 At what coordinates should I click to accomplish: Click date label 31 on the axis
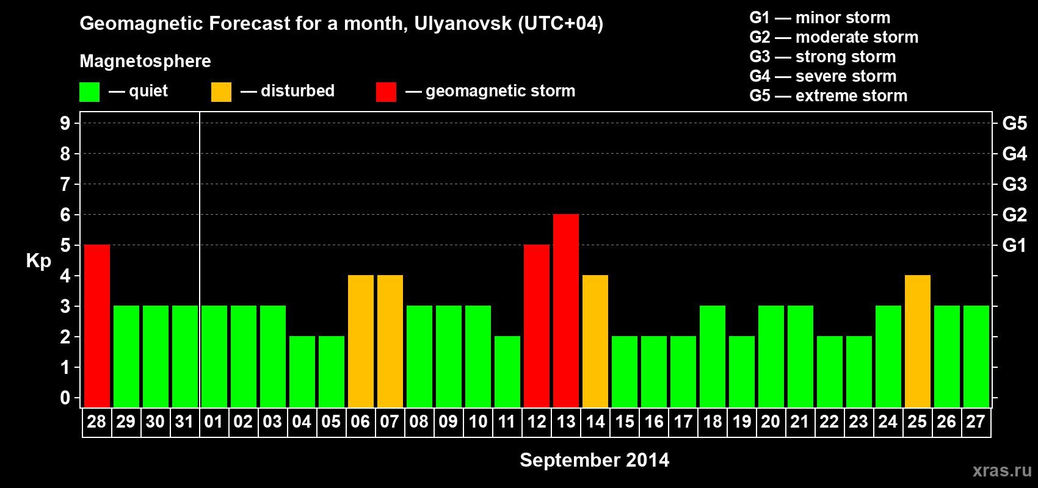184,422
